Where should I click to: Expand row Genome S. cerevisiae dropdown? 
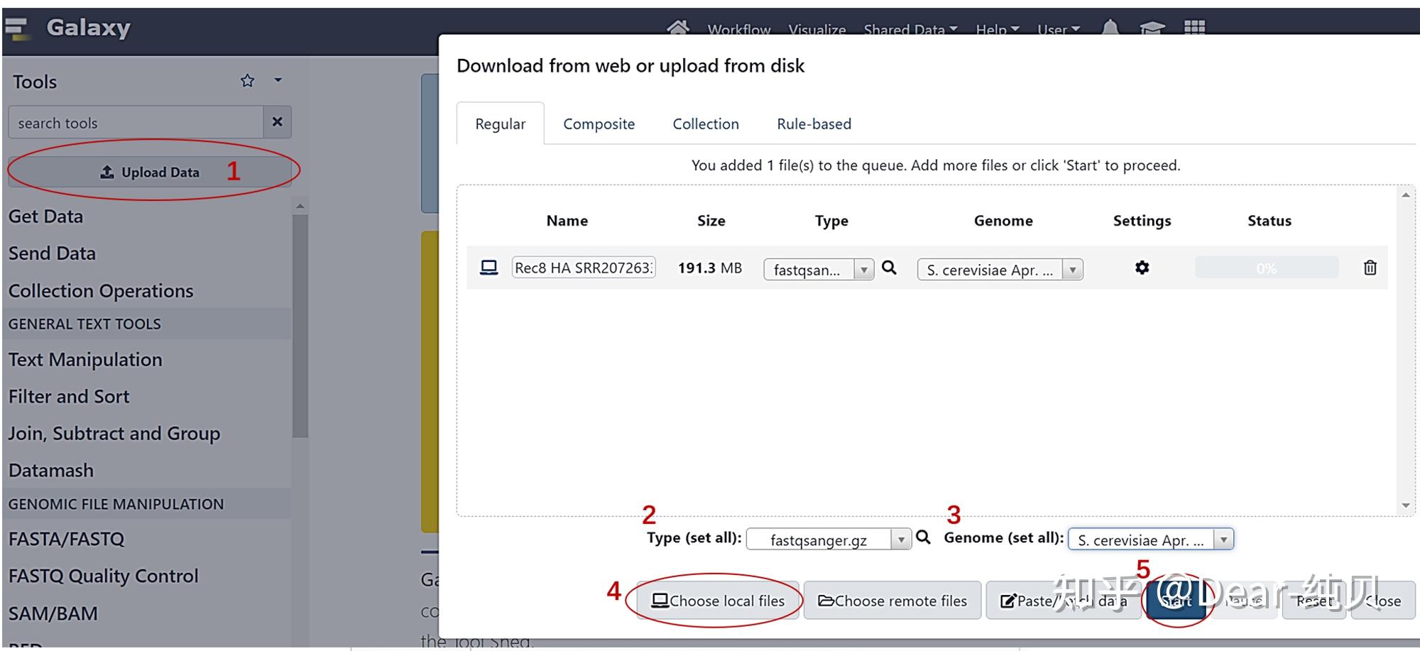1000,270
